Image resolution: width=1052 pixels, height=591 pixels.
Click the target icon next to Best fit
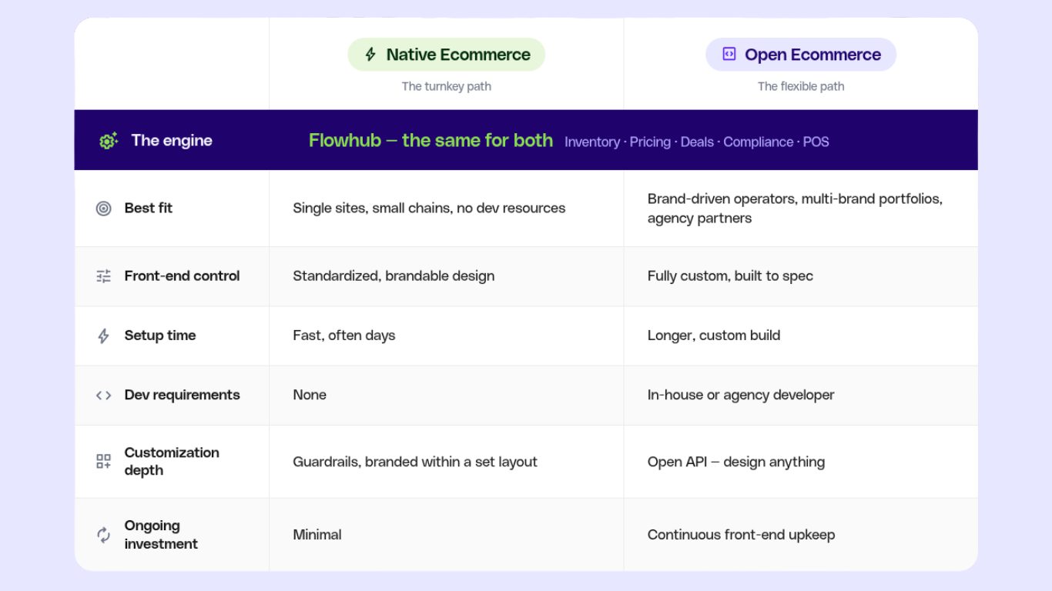(x=103, y=209)
